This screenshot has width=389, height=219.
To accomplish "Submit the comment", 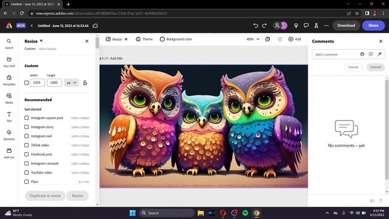I will tap(376, 67).
